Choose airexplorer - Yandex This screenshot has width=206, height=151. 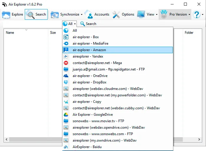118,56
